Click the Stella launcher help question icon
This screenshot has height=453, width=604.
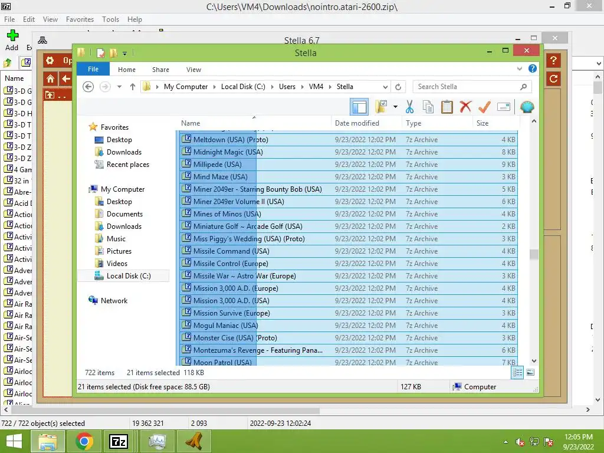[x=553, y=60]
